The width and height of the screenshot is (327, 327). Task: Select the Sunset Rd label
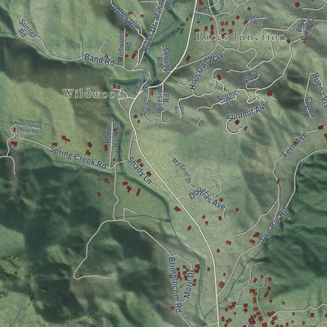click(26, 29)
